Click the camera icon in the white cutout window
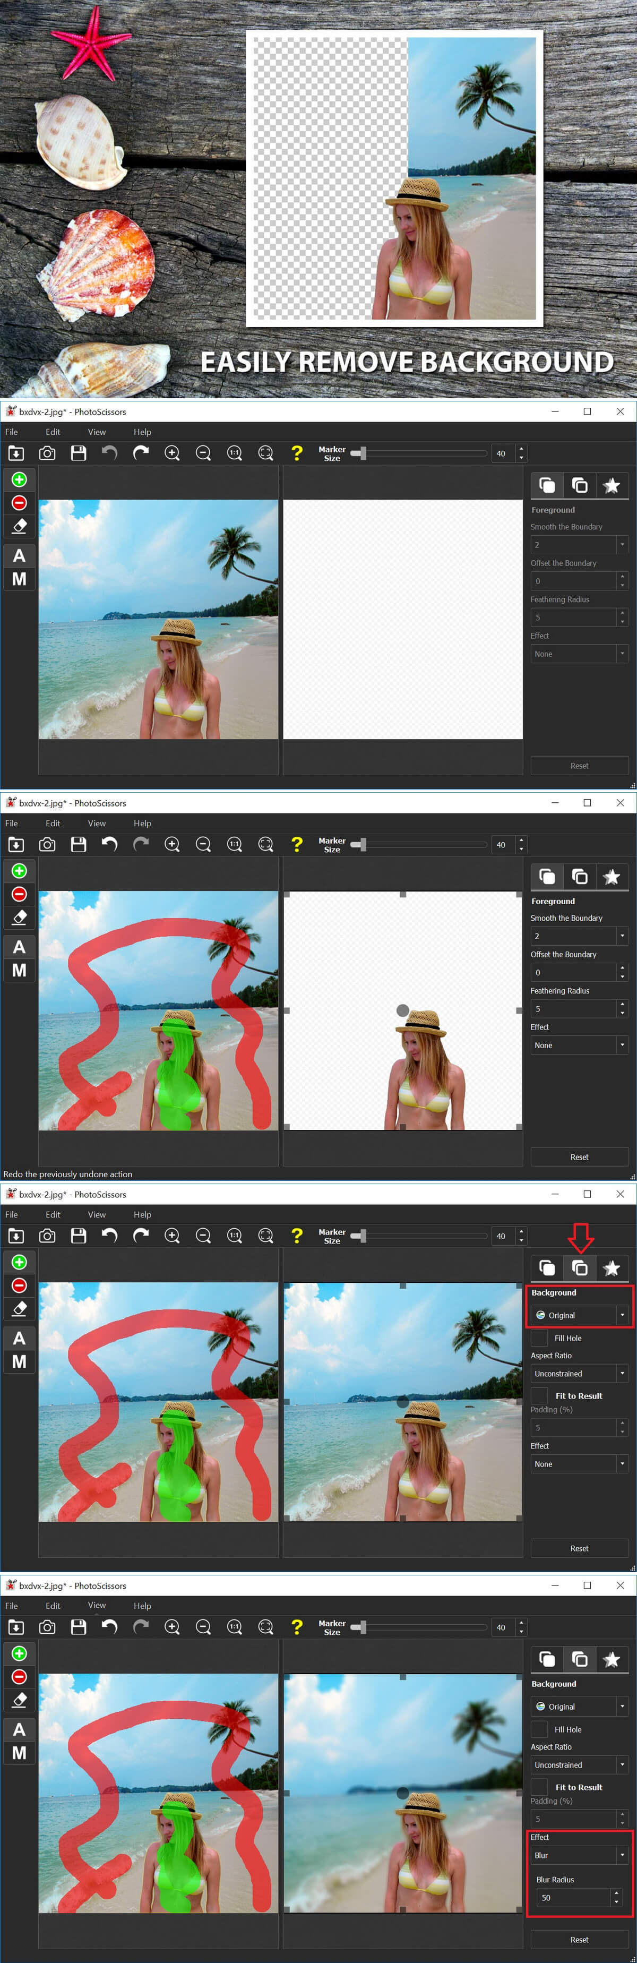This screenshot has height=1963, width=637. coord(47,844)
